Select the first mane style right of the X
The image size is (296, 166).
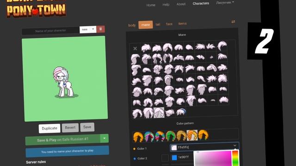tap(146, 48)
